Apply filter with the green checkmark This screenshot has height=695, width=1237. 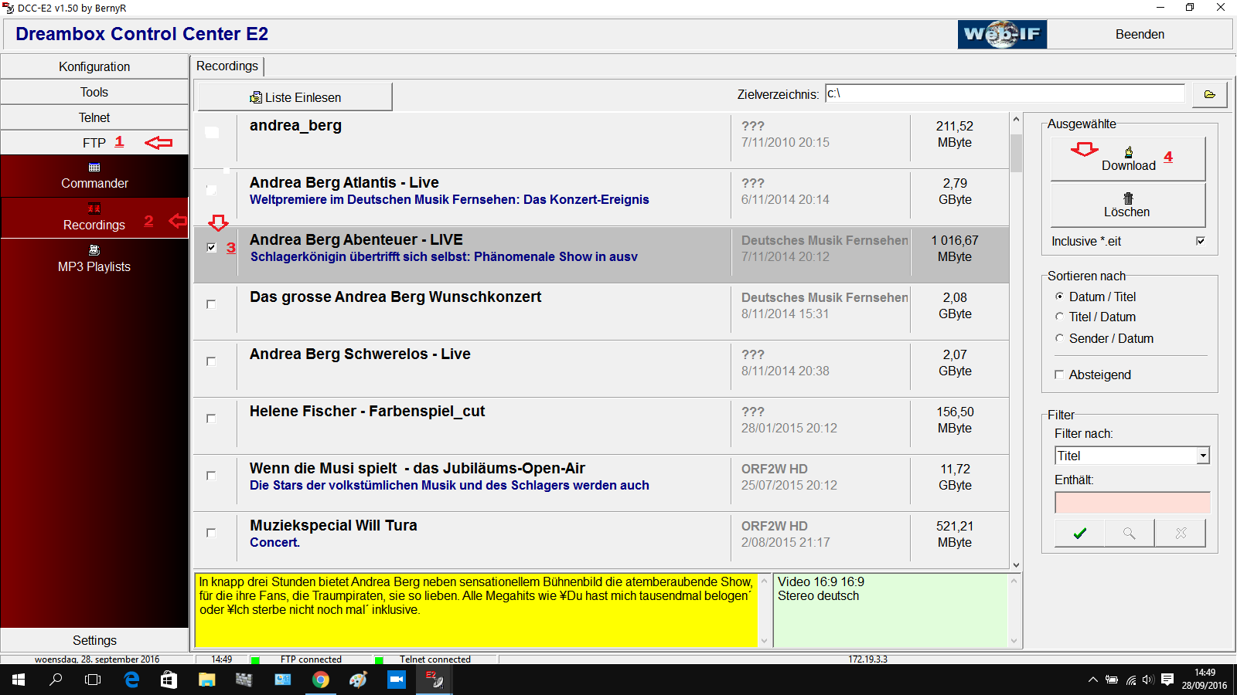pos(1080,533)
